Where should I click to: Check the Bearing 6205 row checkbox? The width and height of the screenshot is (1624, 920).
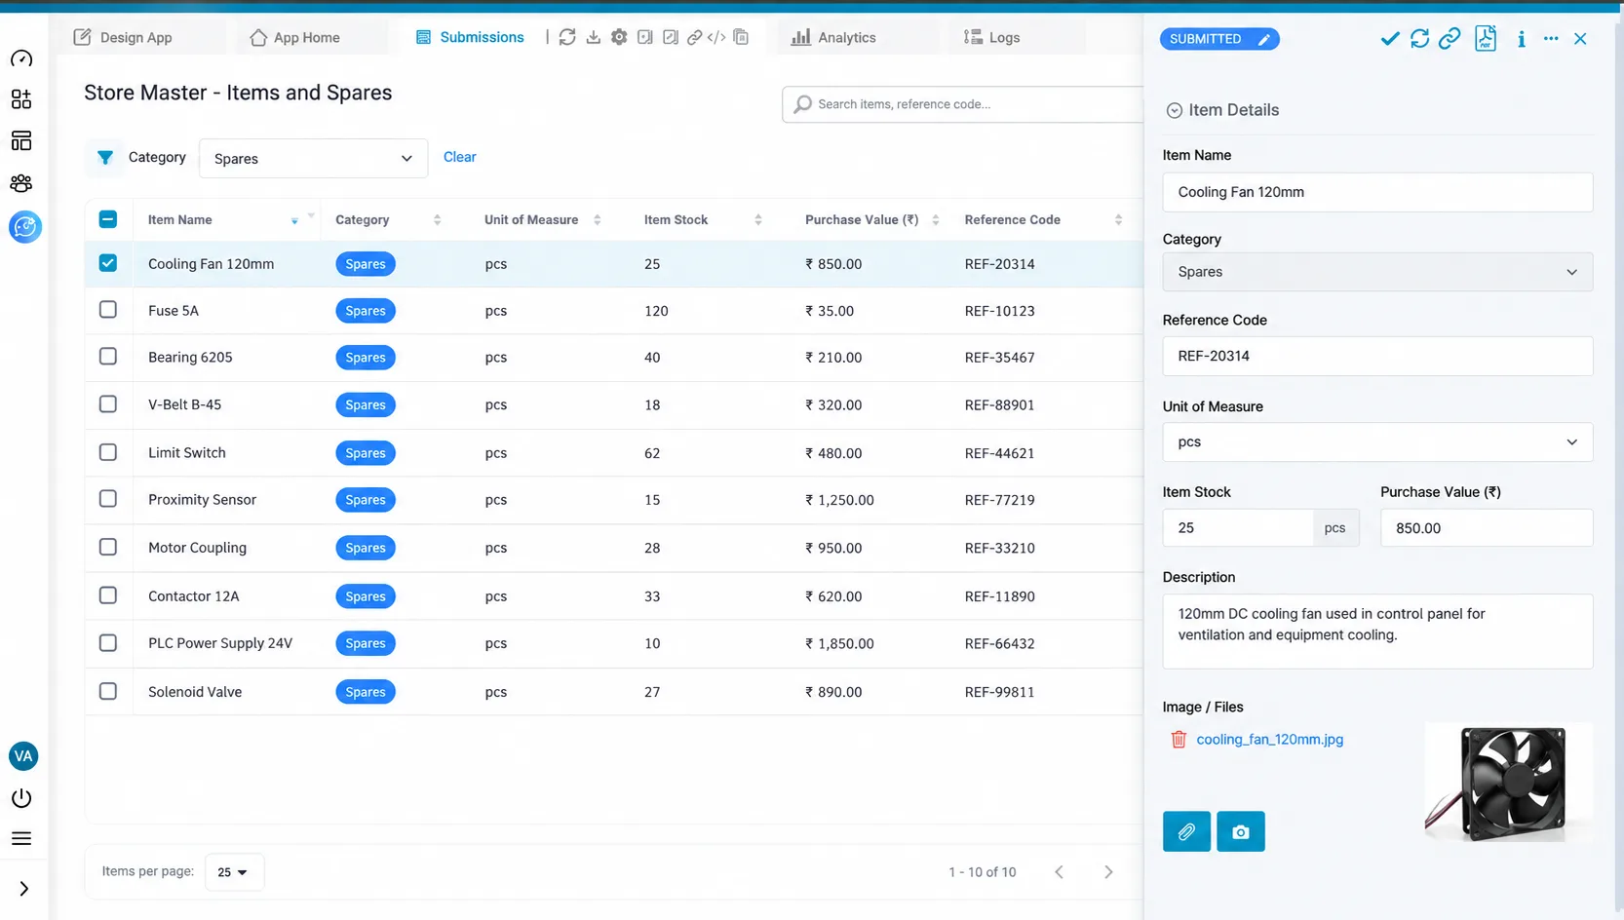click(x=108, y=357)
